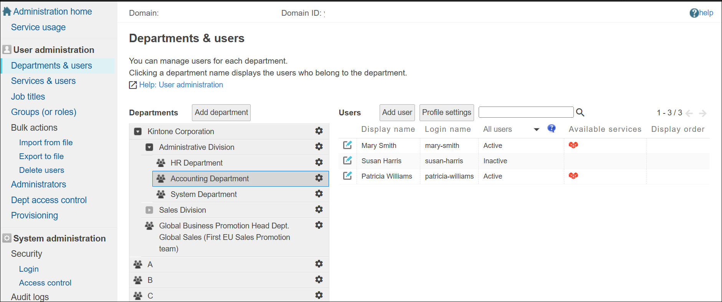Viewport: 722px width, 302px height.
Task: Go to Job titles in sidebar
Action: click(x=28, y=97)
